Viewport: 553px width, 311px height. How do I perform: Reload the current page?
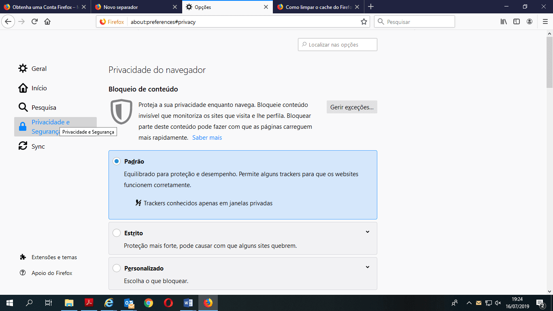(34, 21)
